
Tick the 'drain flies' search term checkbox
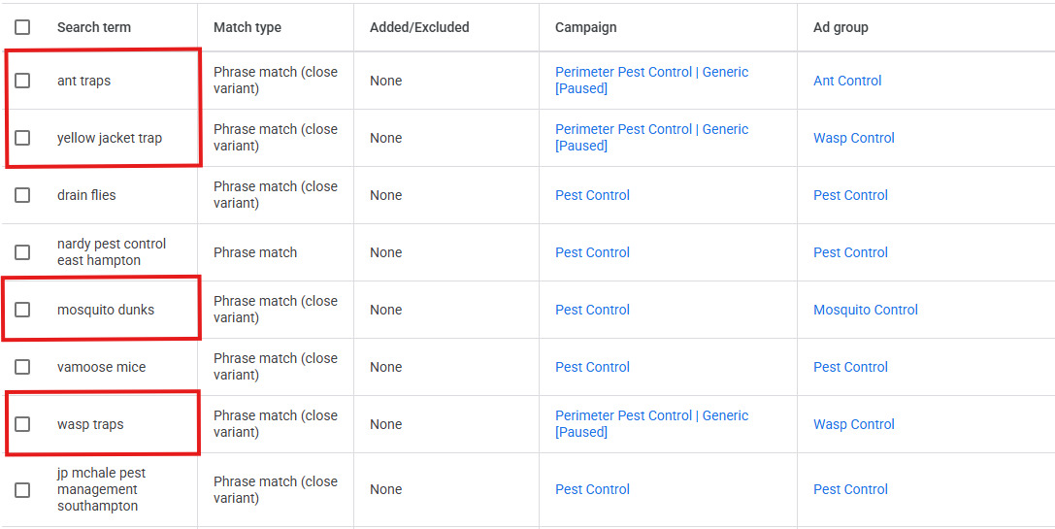point(22,195)
